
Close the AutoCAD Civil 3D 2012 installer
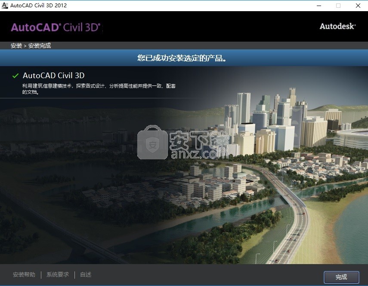(358, 6)
